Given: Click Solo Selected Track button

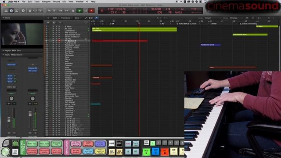Looking at the screenshot, I should (100, 151).
